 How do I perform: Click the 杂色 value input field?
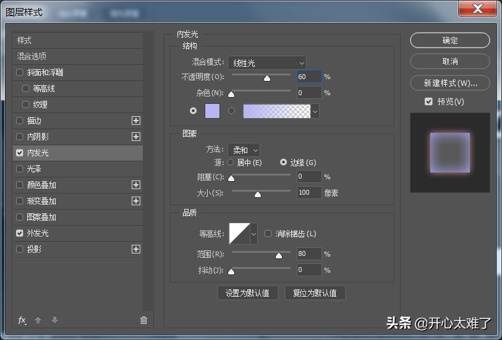point(309,93)
